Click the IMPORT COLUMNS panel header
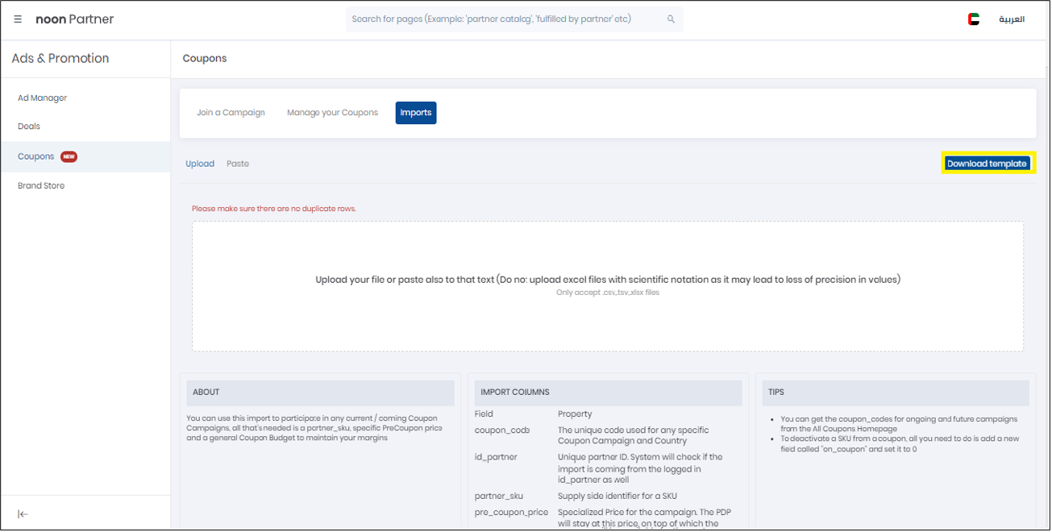 click(609, 393)
